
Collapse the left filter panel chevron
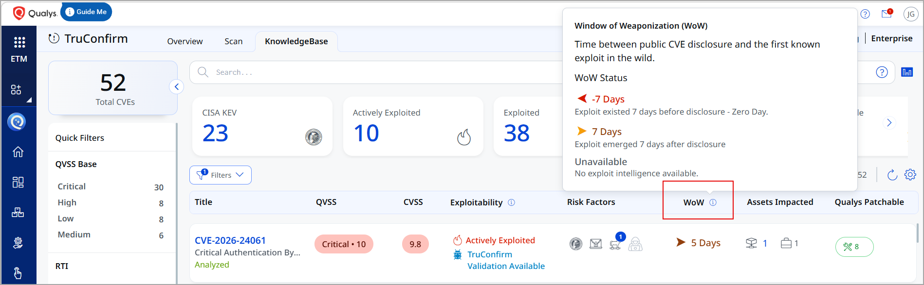click(177, 87)
